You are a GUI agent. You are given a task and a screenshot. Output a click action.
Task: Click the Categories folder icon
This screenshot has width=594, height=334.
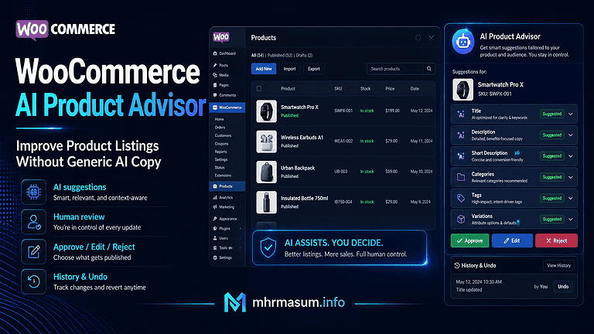coord(461,177)
